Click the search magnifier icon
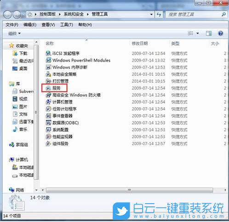The image size is (229, 222). coord(223,14)
